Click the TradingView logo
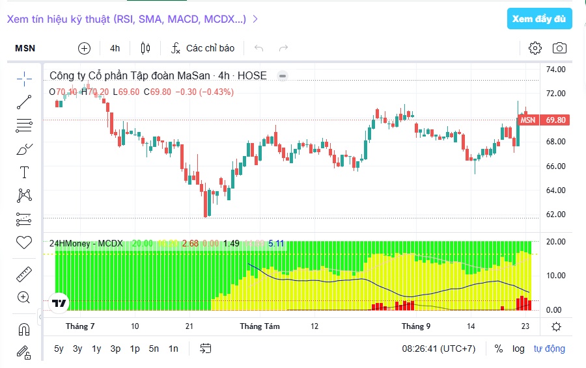Image resolution: width=586 pixels, height=368 pixels. [x=59, y=303]
